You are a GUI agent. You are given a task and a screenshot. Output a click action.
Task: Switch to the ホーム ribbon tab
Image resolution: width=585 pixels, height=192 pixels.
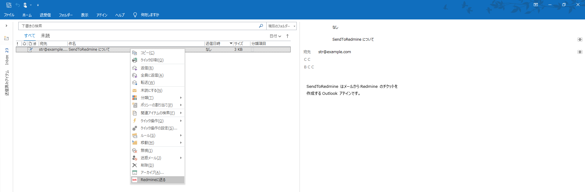[x=27, y=15]
